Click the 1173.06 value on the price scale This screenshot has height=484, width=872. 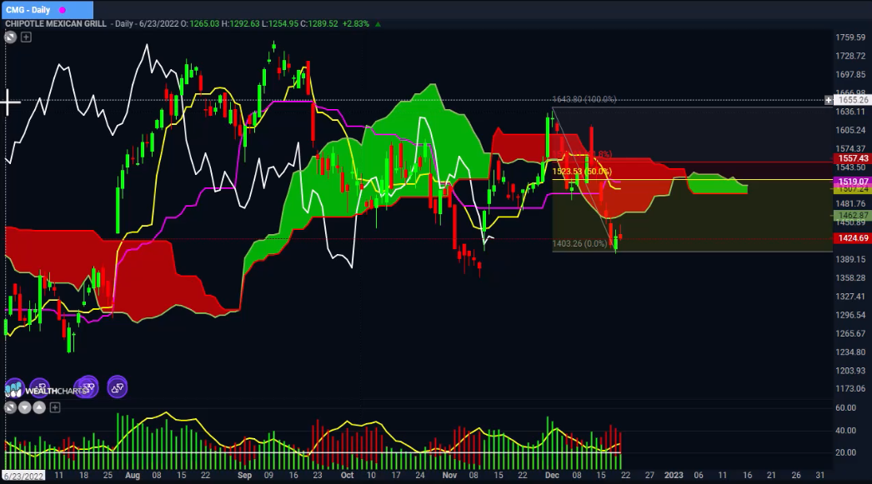point(850,389)
